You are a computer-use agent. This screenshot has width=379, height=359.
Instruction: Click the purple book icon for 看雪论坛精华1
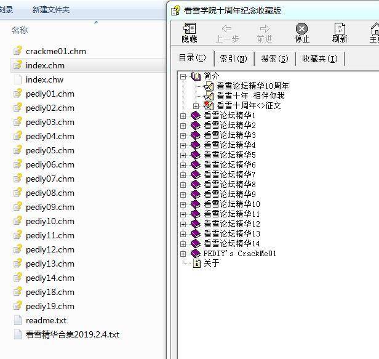196,115
